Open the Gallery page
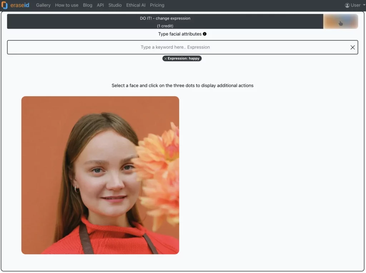Image resolution: width=366 pixels, height=273 pixels. (43, 5)
